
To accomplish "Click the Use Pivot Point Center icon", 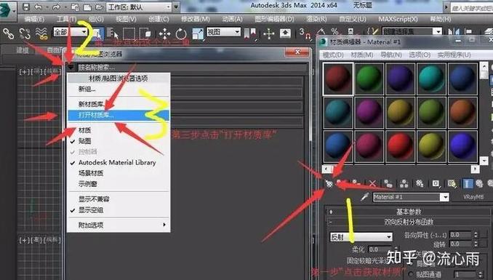I will (x=250, y=33).
